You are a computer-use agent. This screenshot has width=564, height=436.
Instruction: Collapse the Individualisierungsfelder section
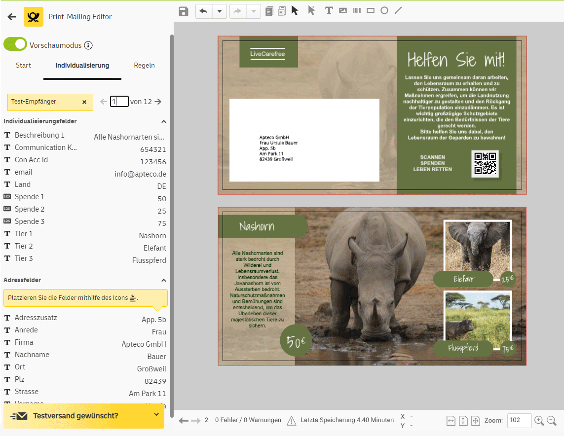[x=164, y=121]
